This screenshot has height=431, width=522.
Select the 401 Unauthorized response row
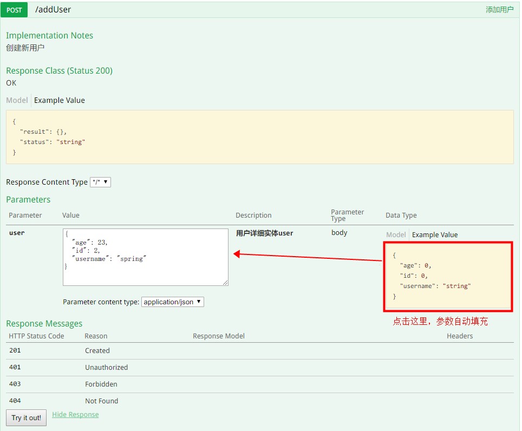pyautogui.click(x=106, y=367)
